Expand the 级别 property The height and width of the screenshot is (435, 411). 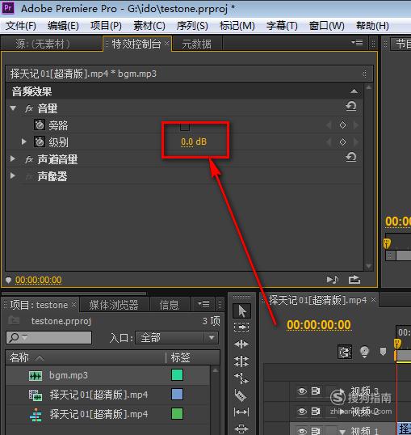pyautogui.click(x=24, y=141)
